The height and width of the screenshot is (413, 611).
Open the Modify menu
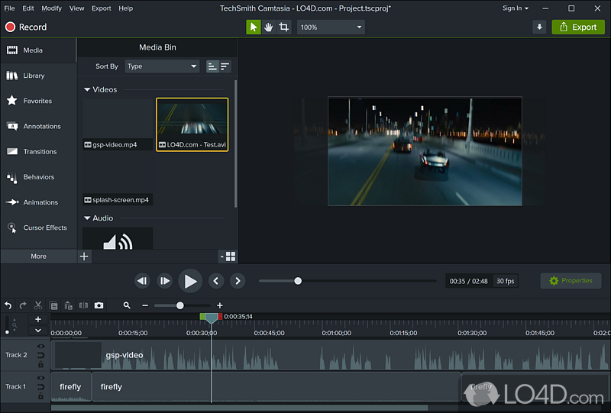point(52,8)
